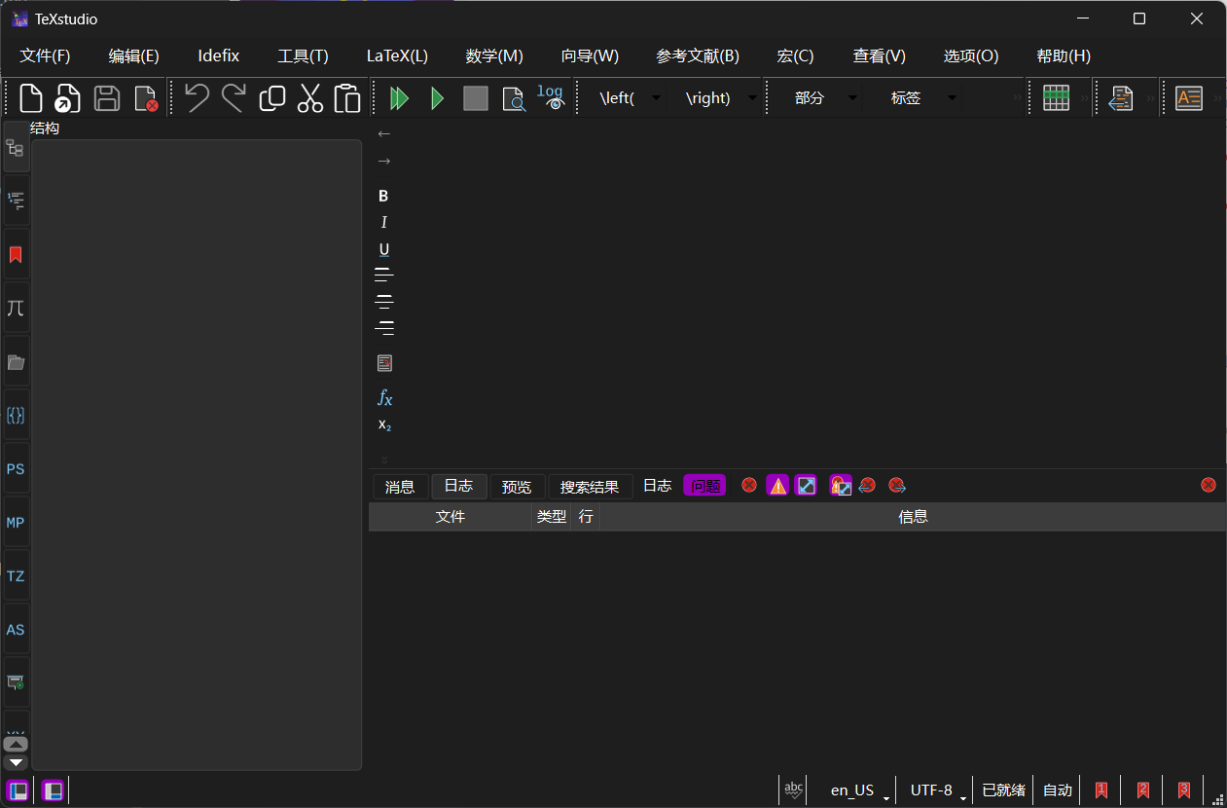Click the back arrow in editor sidebar
Screen dimensions: 1227x808
tap(383, 133)
